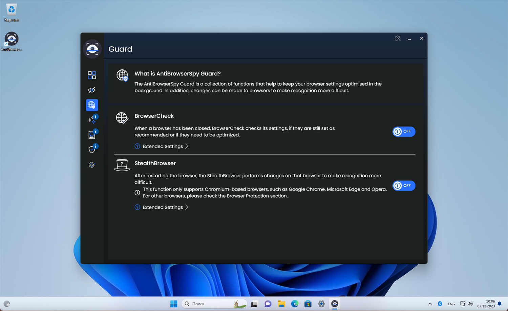Click the 'StealthBrowser' heading
The height and width of the screenshot is (311, 508).
155,163
